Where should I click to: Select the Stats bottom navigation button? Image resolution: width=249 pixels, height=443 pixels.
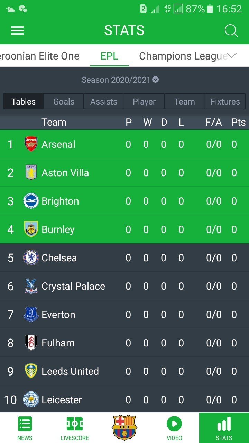coord(224,428)
